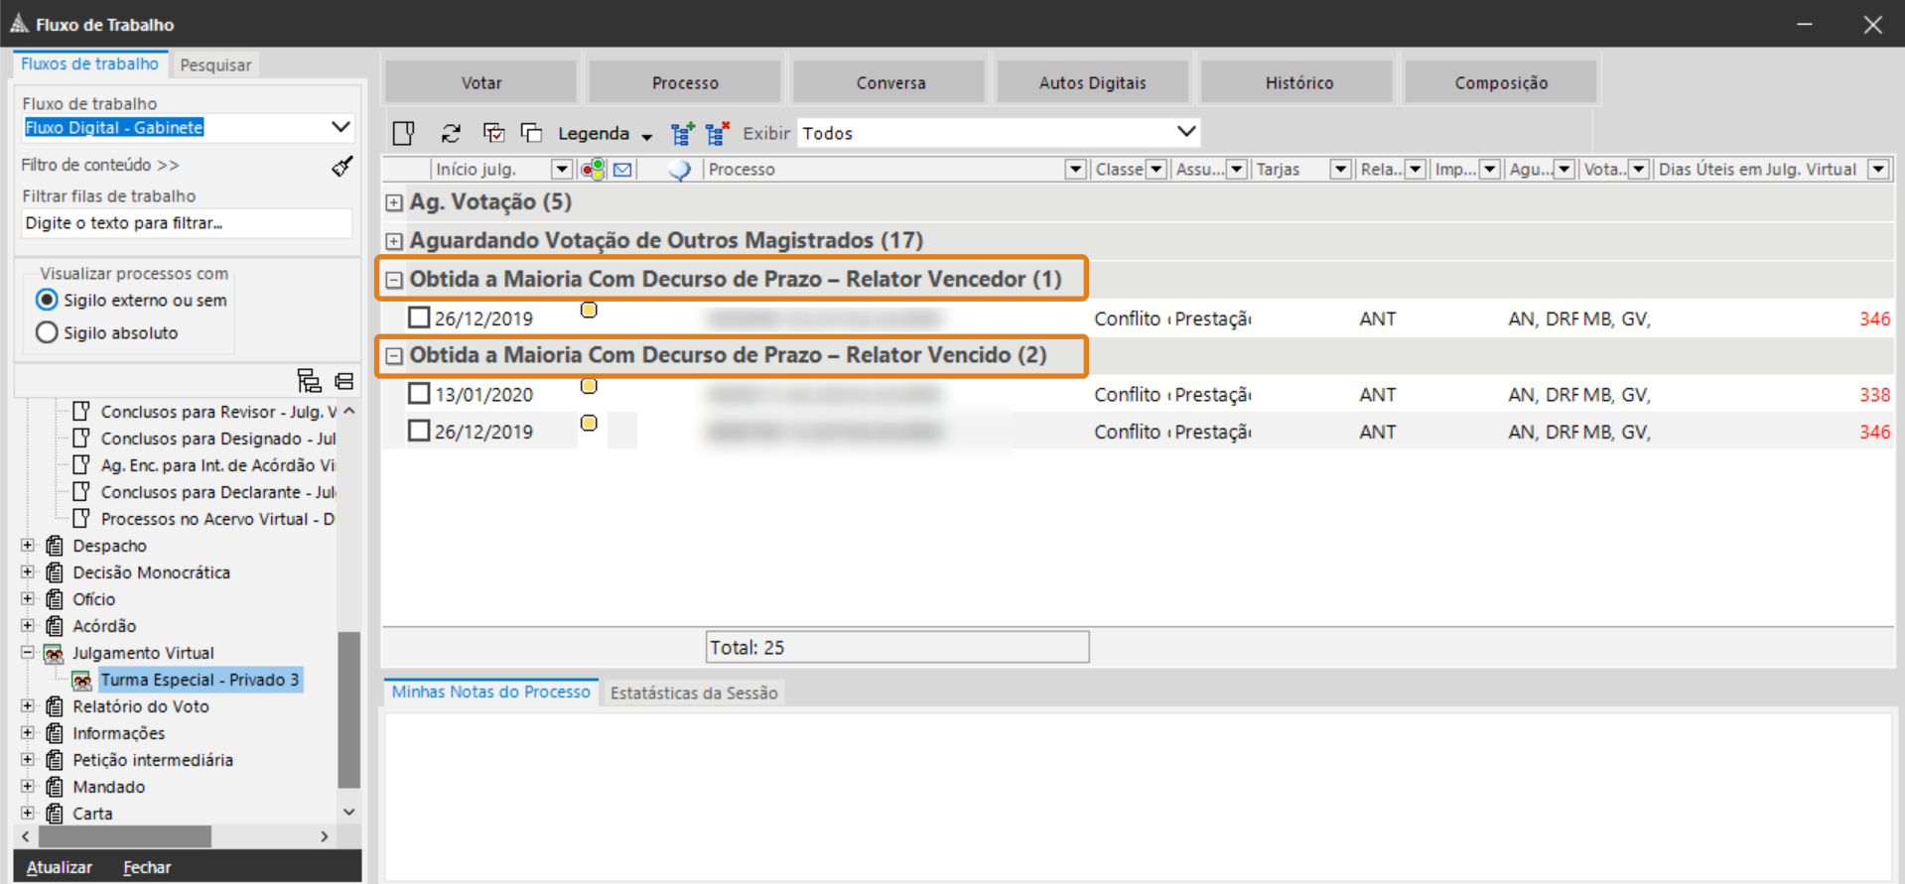Screen dimensions: 1905x884
Task: Click the speech bubble column header icon
Action: pos(679,170)
